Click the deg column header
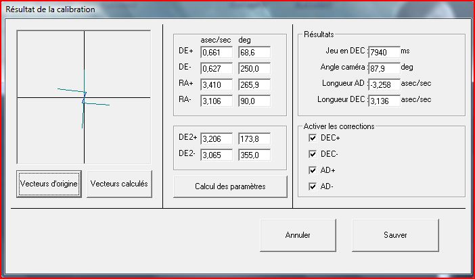Viewport: 475px width, 279px height. tap(244, 40)
